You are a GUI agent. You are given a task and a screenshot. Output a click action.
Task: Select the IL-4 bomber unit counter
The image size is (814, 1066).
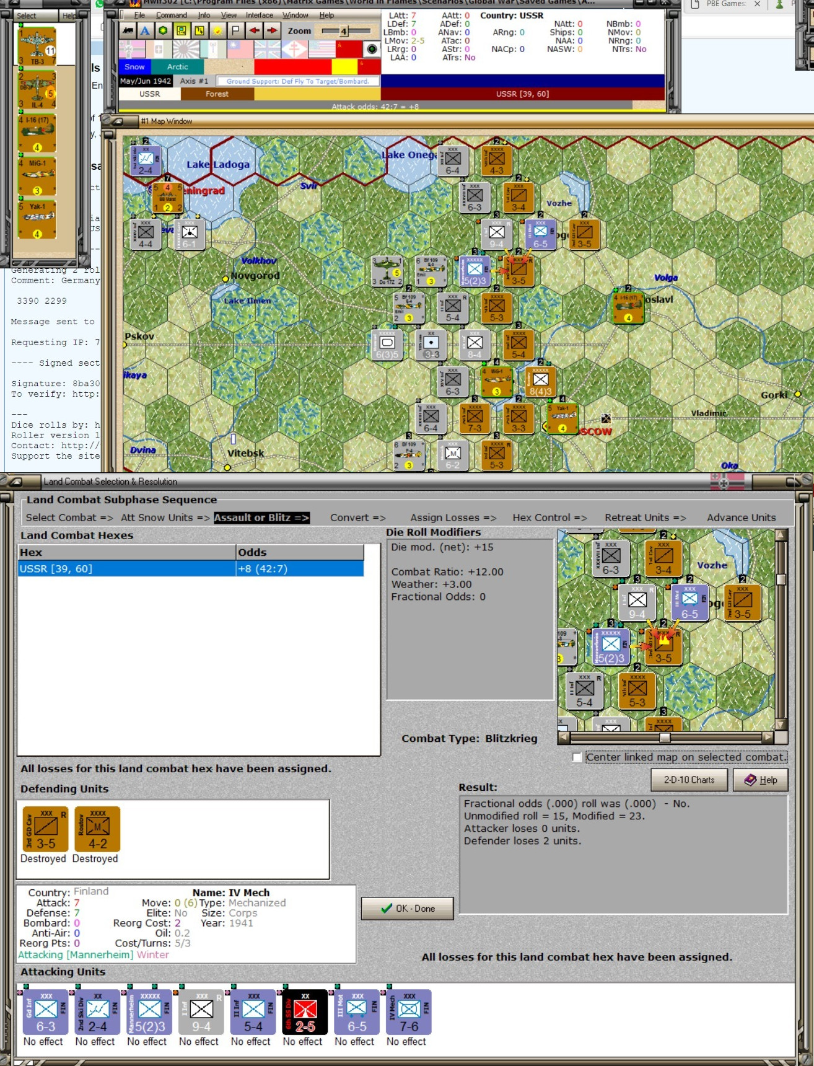coord(37,90)
